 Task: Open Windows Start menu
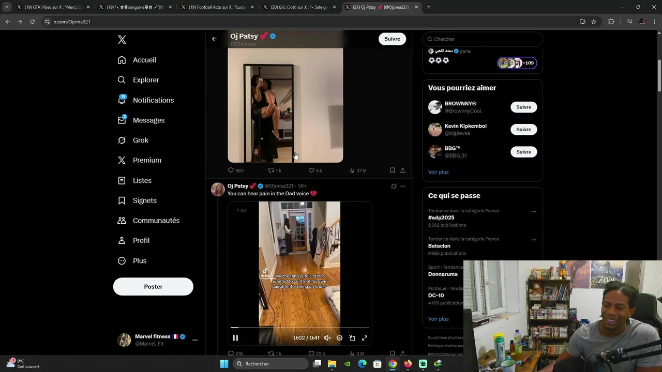(x=224, y=364)
